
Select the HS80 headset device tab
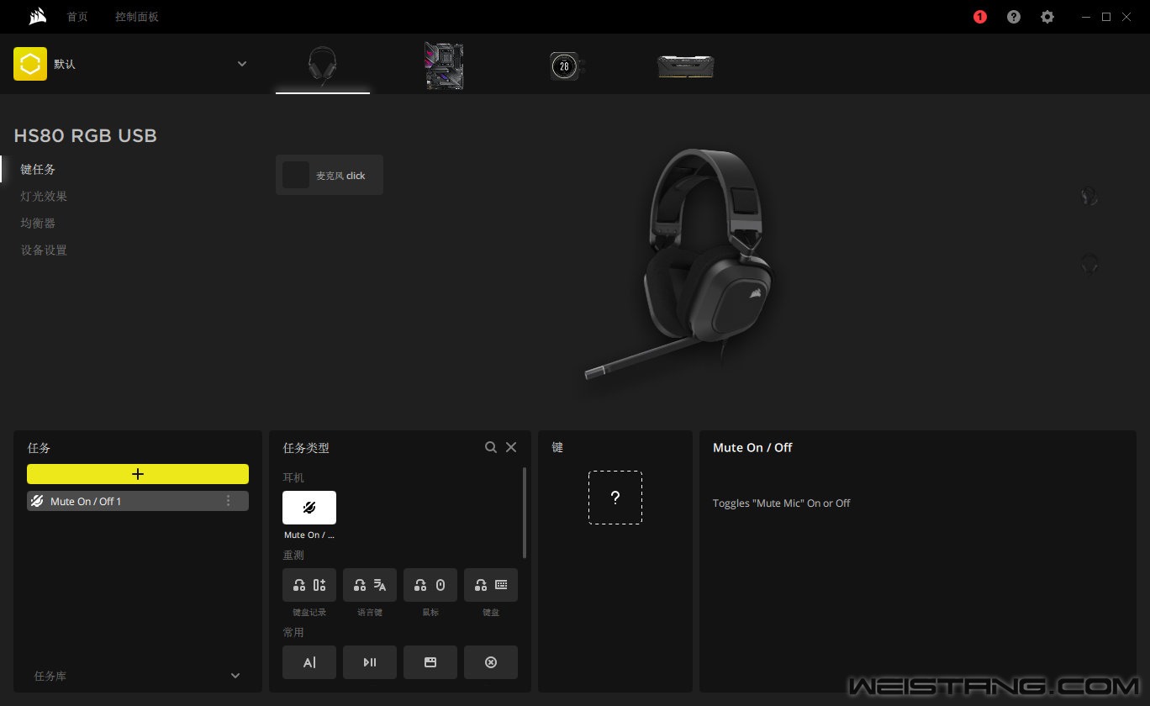(323, 66)
